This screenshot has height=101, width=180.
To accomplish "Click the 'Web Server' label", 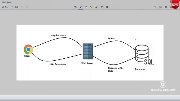I will tap(87, 63).
